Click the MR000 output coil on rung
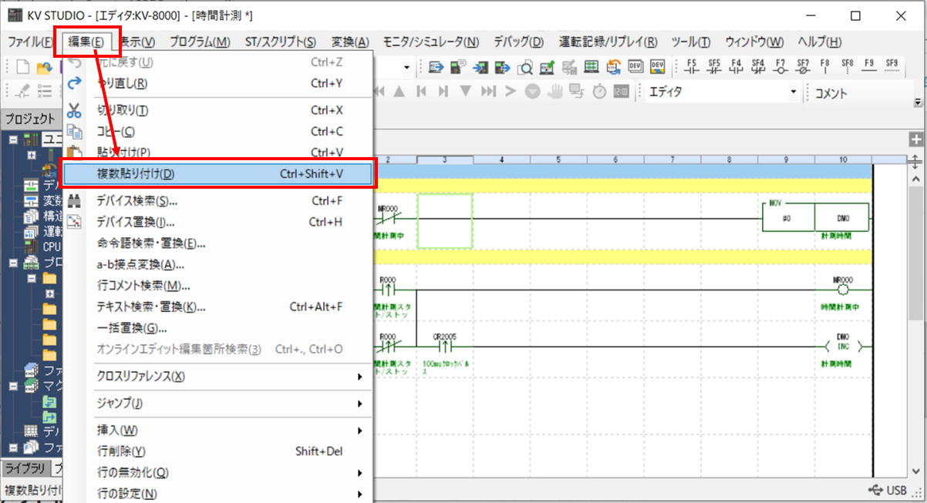 (x=841, y=290)
